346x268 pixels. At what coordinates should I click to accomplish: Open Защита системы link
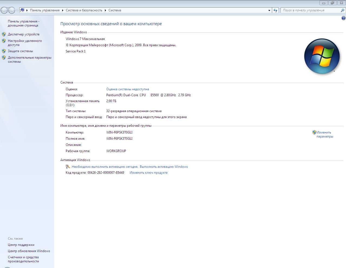point(20,51)
